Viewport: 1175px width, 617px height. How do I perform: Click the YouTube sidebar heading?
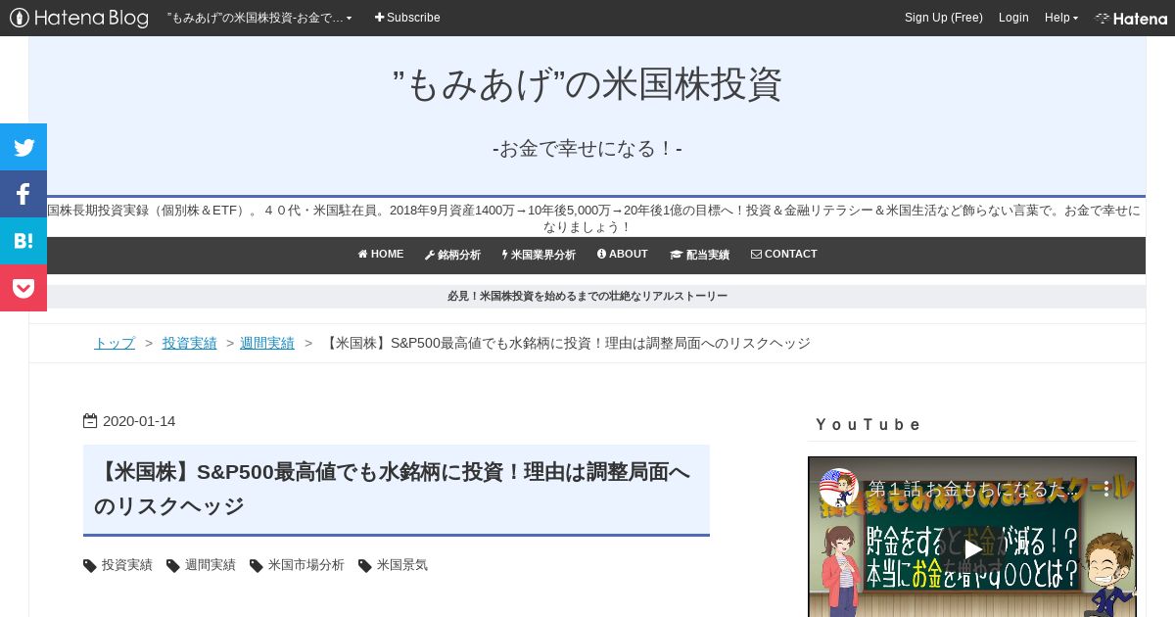(x=868, y=425)
